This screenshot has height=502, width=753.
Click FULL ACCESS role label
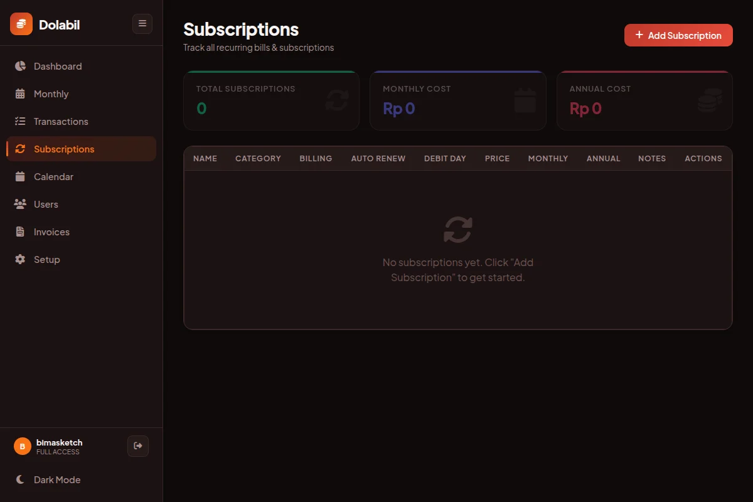tap(58, 452)
